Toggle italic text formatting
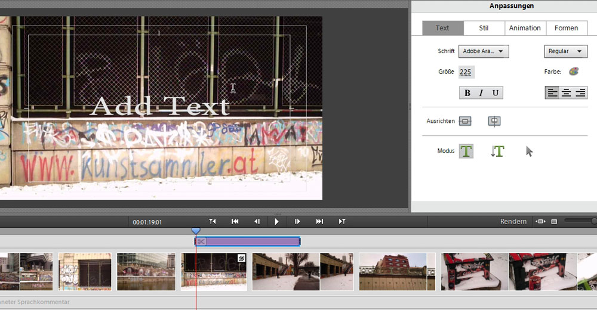Screen dimensions: 597x310 pos(481,93)
